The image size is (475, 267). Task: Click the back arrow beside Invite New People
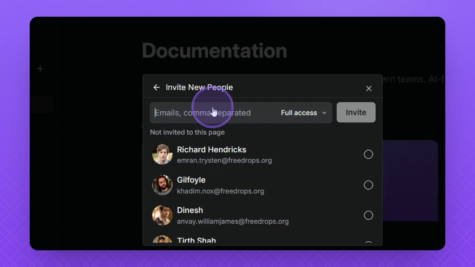click(156, 88)
